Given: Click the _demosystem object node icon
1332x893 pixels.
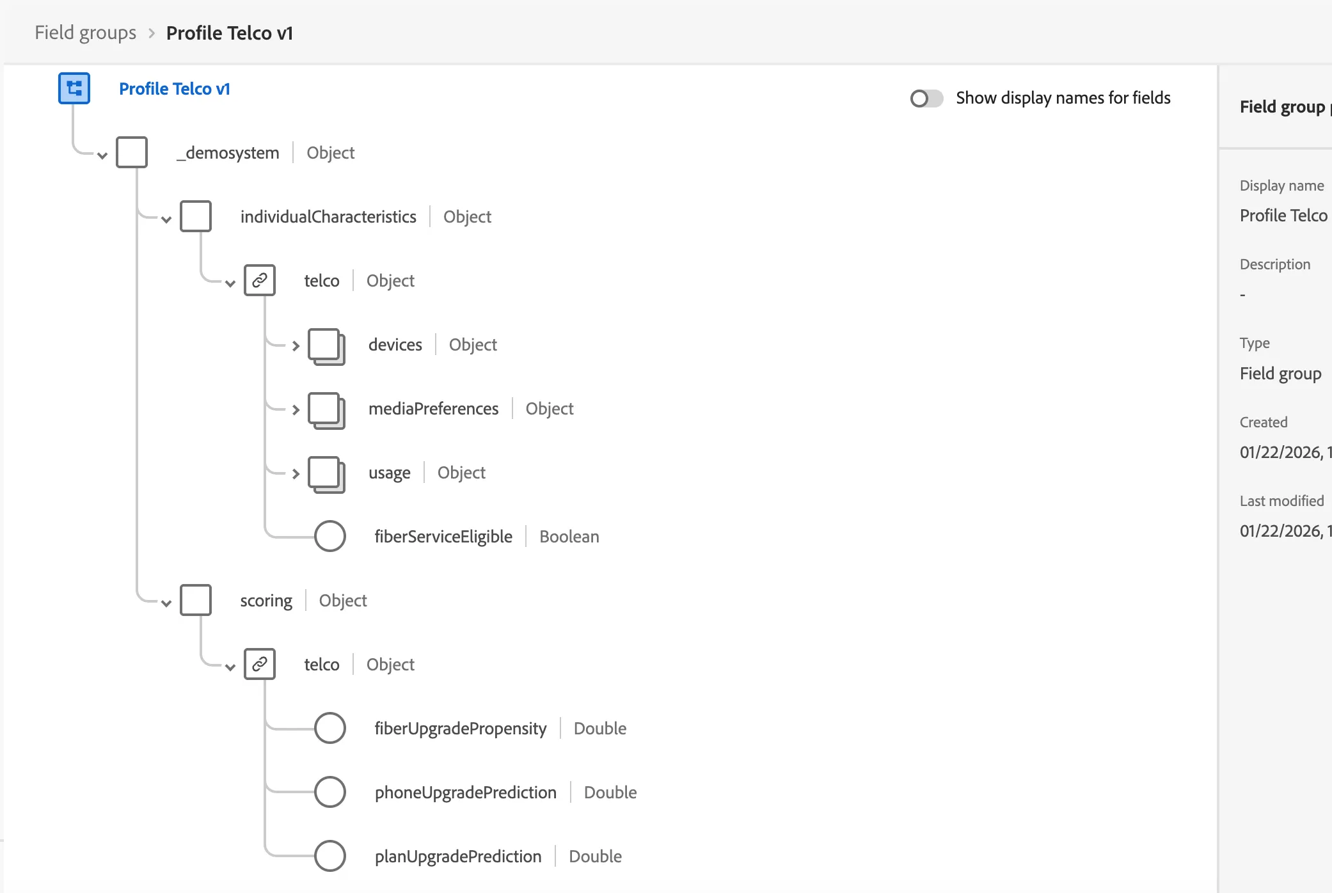Looking at the screenshot, I should (x=132, y=152).
